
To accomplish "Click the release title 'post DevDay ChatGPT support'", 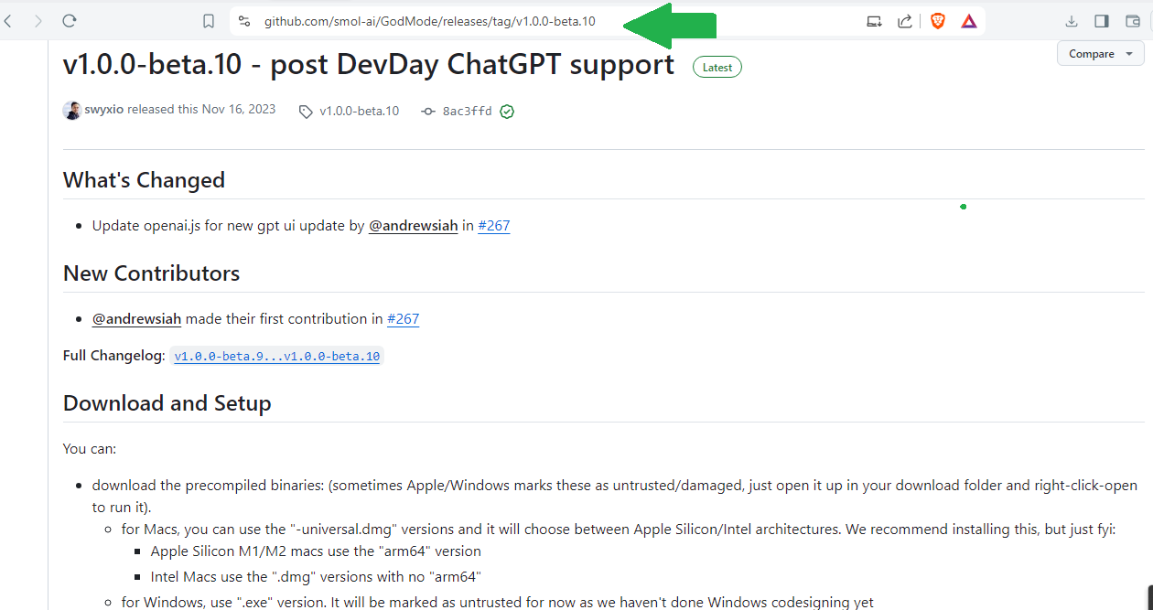I will [472, 64].
